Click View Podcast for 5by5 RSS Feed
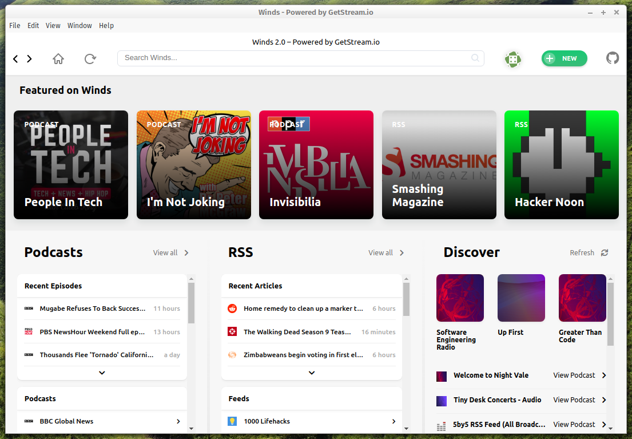The height and width of the screenshot is (439, 632). [574, 425]
